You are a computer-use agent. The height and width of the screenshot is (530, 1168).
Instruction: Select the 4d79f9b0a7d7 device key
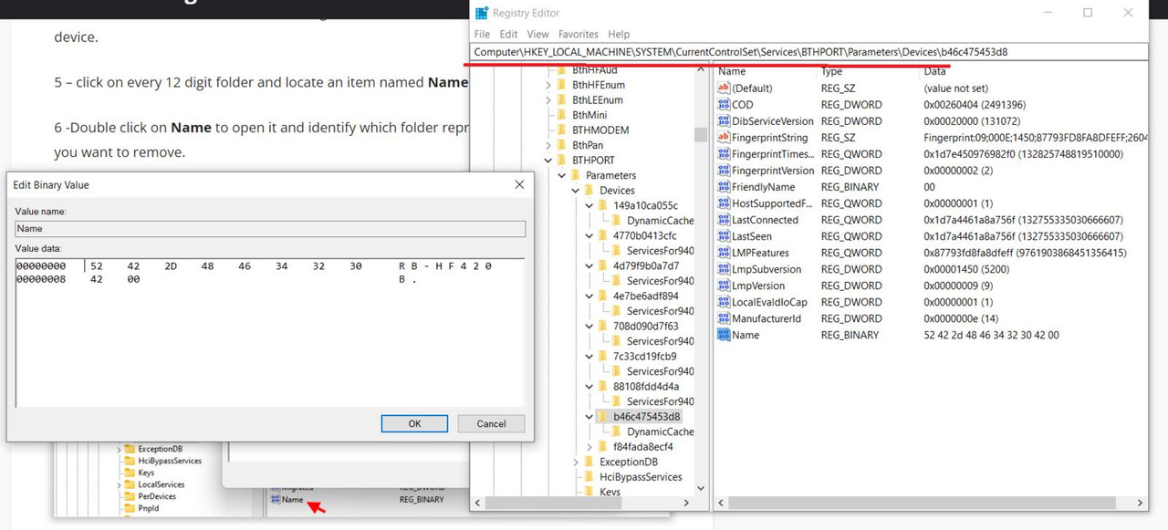click(646, 265)
